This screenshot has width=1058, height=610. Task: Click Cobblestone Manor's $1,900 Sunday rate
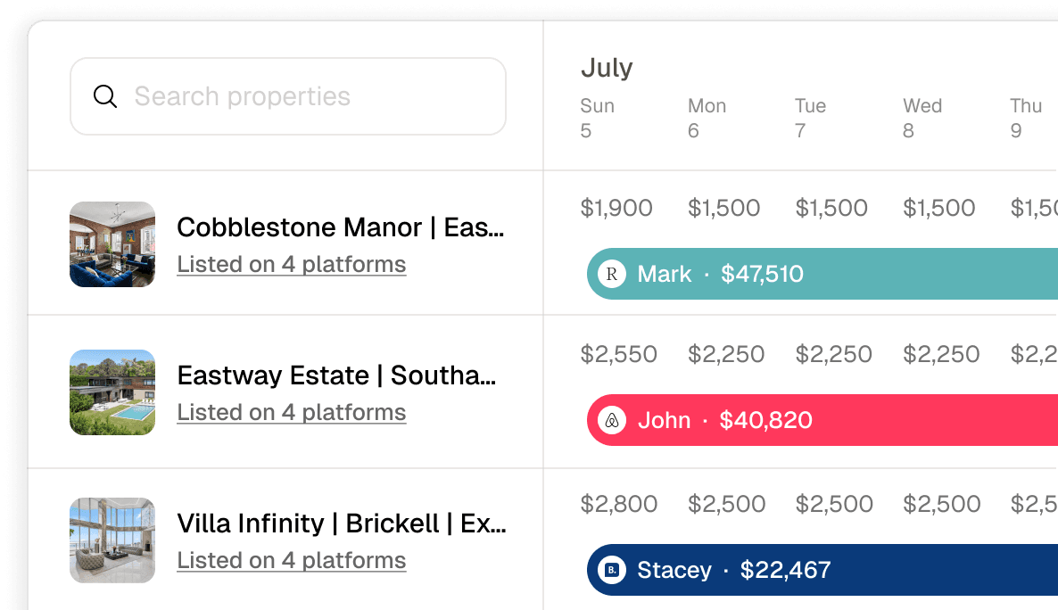[x=616, y=208]
